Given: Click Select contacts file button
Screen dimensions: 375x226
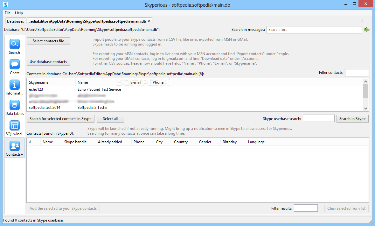Looking at the screenshot, I should 48,41.
